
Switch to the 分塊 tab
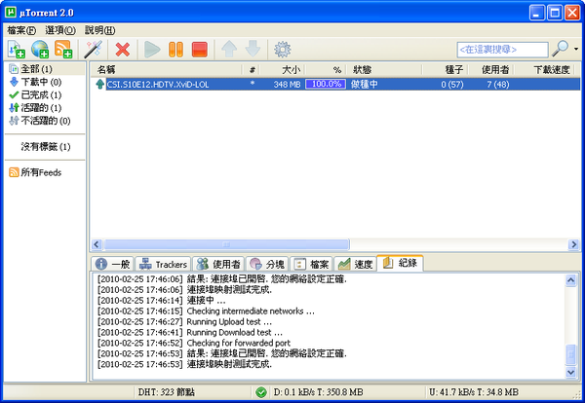(x=267, y=264)
